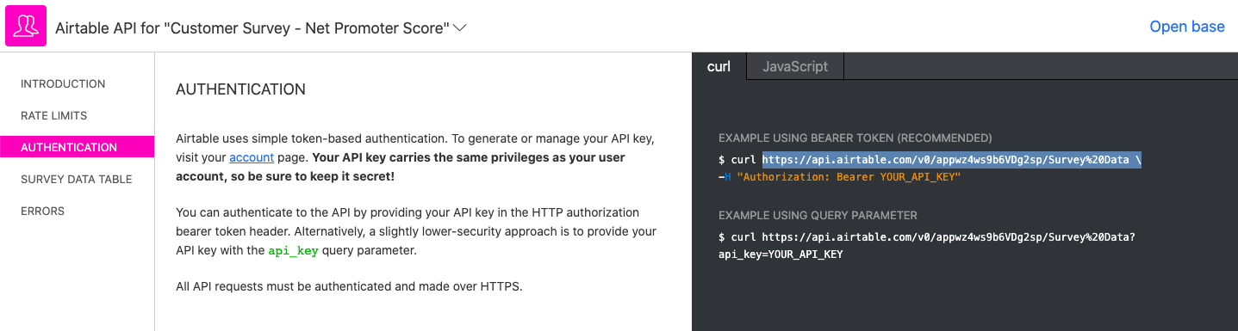Click the green api_key code term
1238x331 pixels.
293,251
